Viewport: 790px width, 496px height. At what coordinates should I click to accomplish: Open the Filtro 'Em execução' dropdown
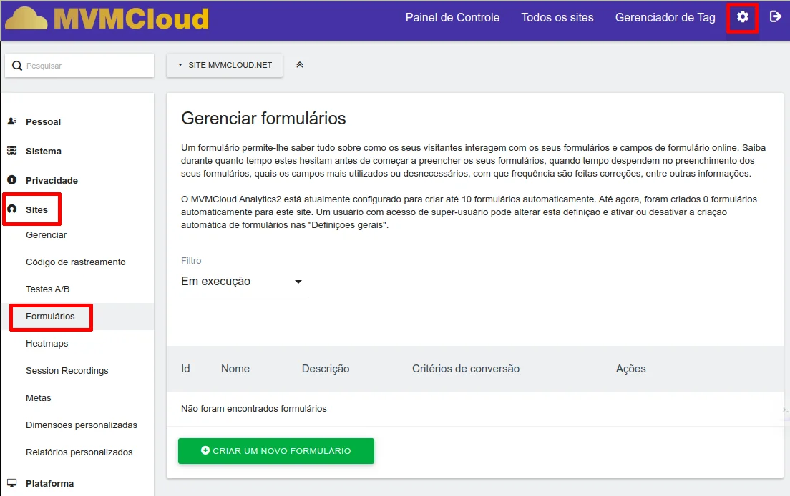point(243,282)
